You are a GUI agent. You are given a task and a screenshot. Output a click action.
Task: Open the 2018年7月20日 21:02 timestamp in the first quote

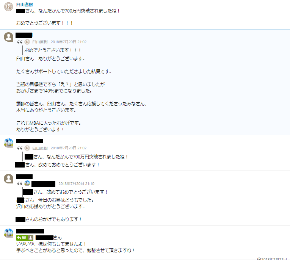pos(69,42)
